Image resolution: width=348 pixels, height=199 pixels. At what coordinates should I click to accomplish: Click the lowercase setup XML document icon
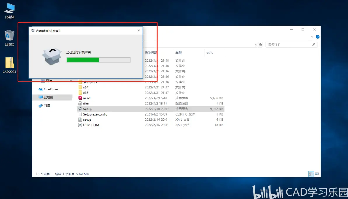click(80, 120)
